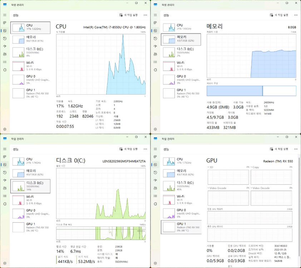The width and height of the screenshot is (301, 268).
Task: Expand the Video Decode graph dropdown
Action: coord(251,188)
